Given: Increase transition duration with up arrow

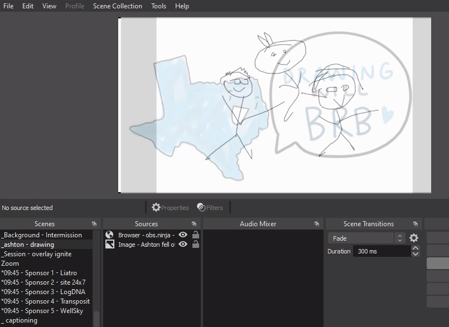Looking at the screenshot, I should 416,248.
